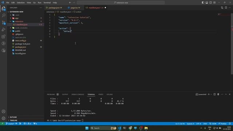Go back with the title bar arrow
The width and height of the screenshot is (233, 131).
[70, 3]
